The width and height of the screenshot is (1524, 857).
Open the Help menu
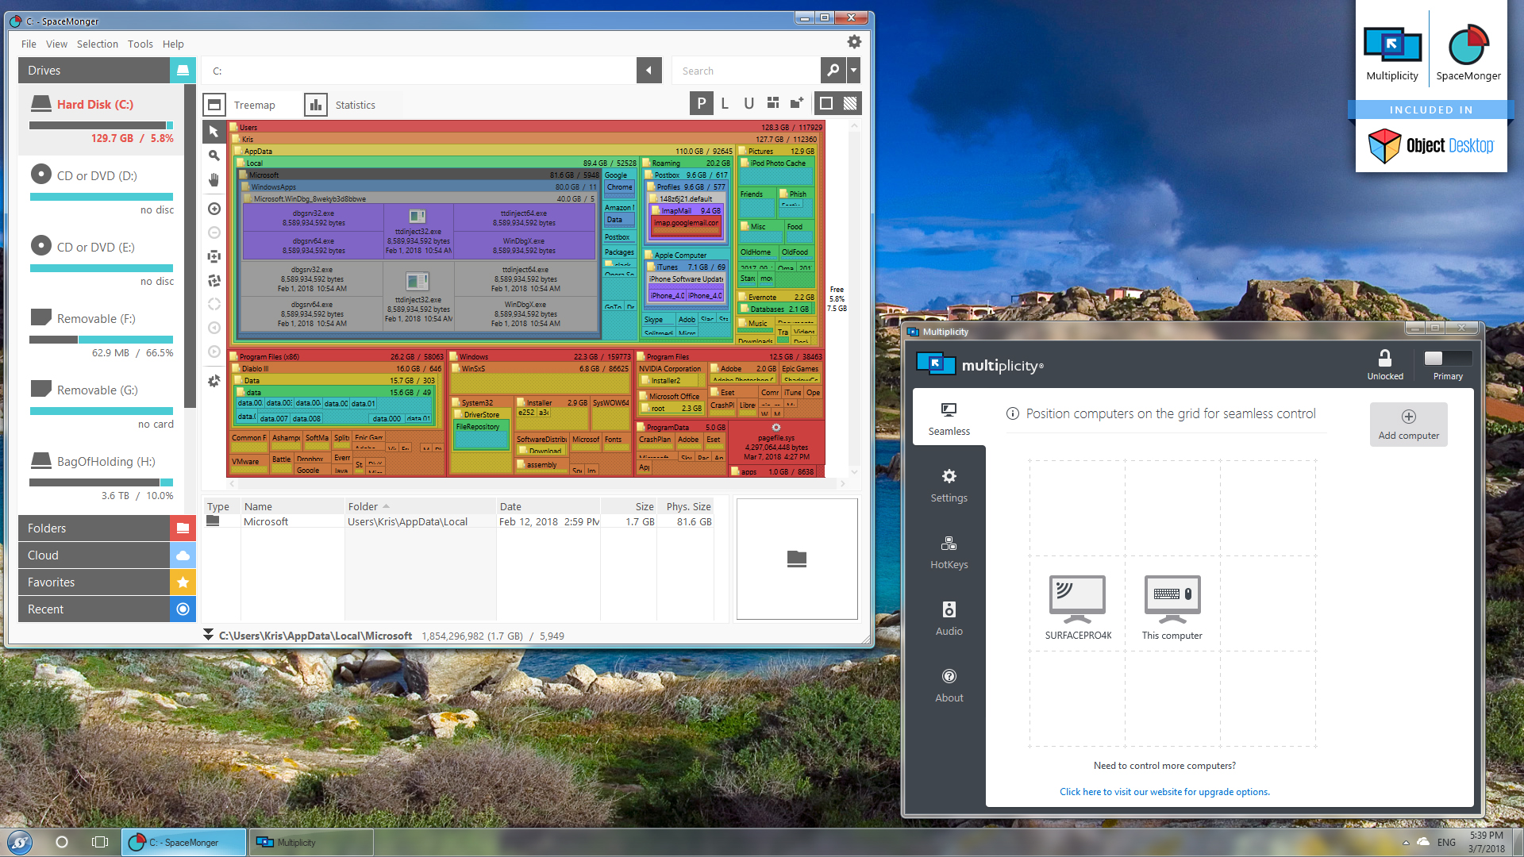[173, 44]
